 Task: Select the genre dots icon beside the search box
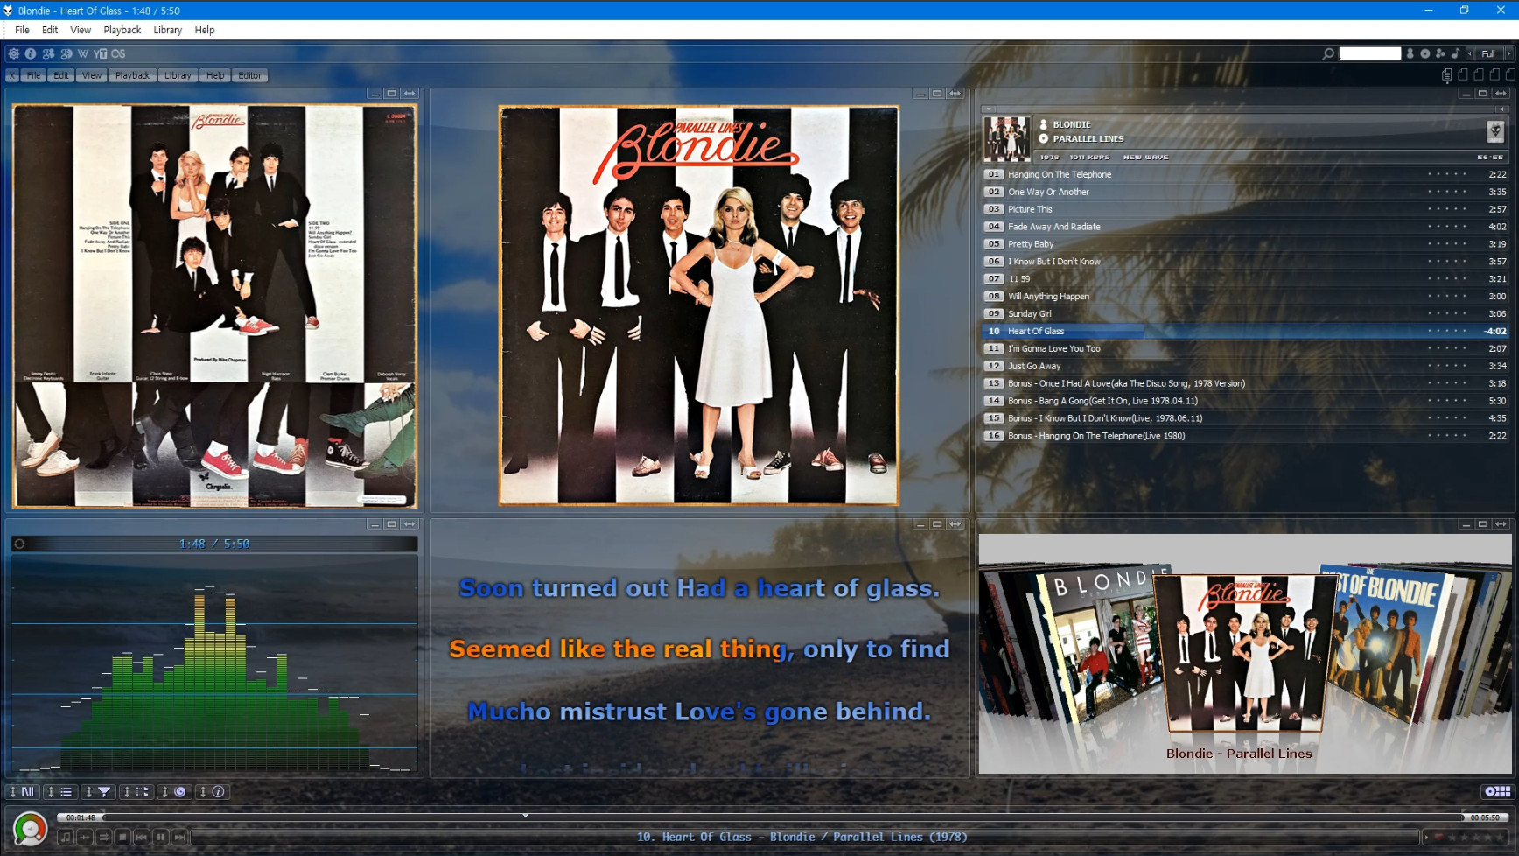1440,53
